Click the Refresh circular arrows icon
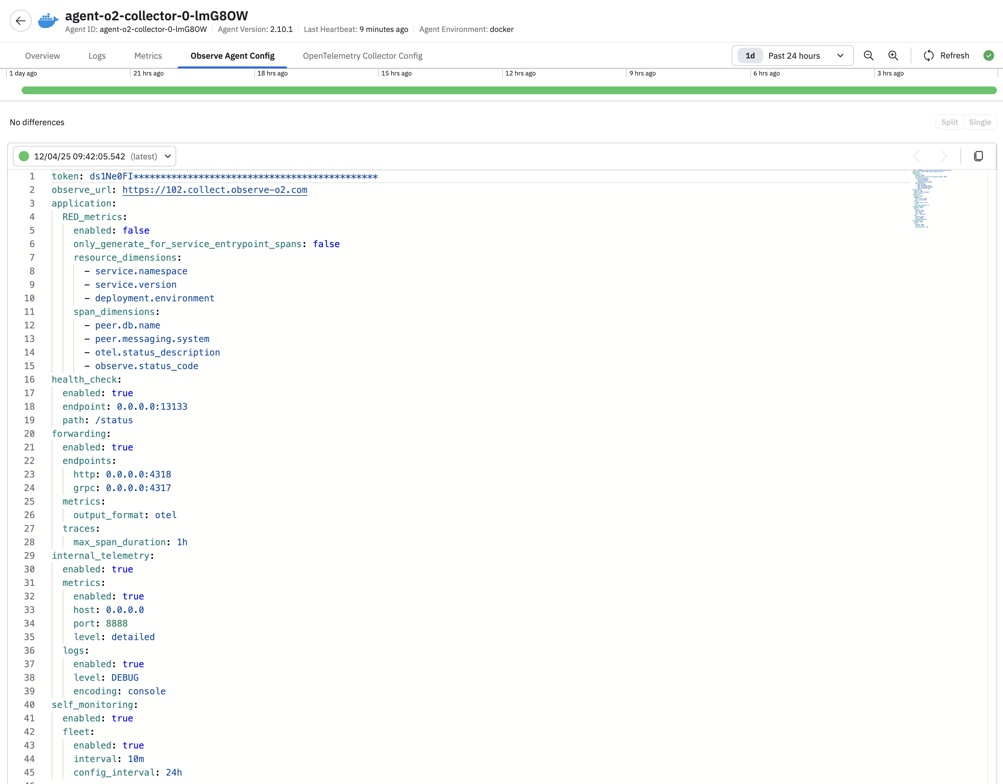Image resolution: width=1003 pixels, height=784 pixels. [928, 55]
